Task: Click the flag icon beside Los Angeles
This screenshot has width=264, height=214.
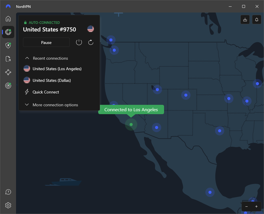Action: [27, 69]
